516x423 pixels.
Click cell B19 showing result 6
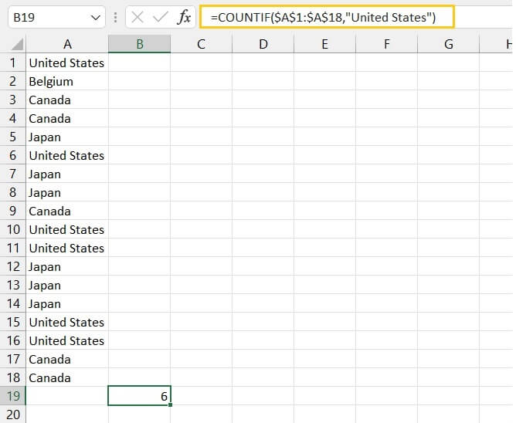tap(140, 396)
